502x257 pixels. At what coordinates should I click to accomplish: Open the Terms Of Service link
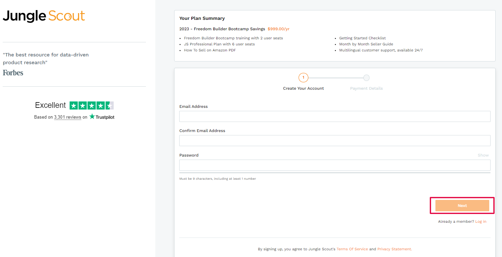[x=352, y=249]
